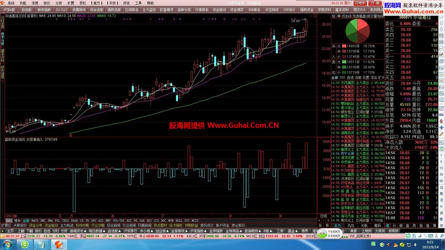Click the taskbar clock showing 0:21
445x250 pixels.
[x=430, y=242]
